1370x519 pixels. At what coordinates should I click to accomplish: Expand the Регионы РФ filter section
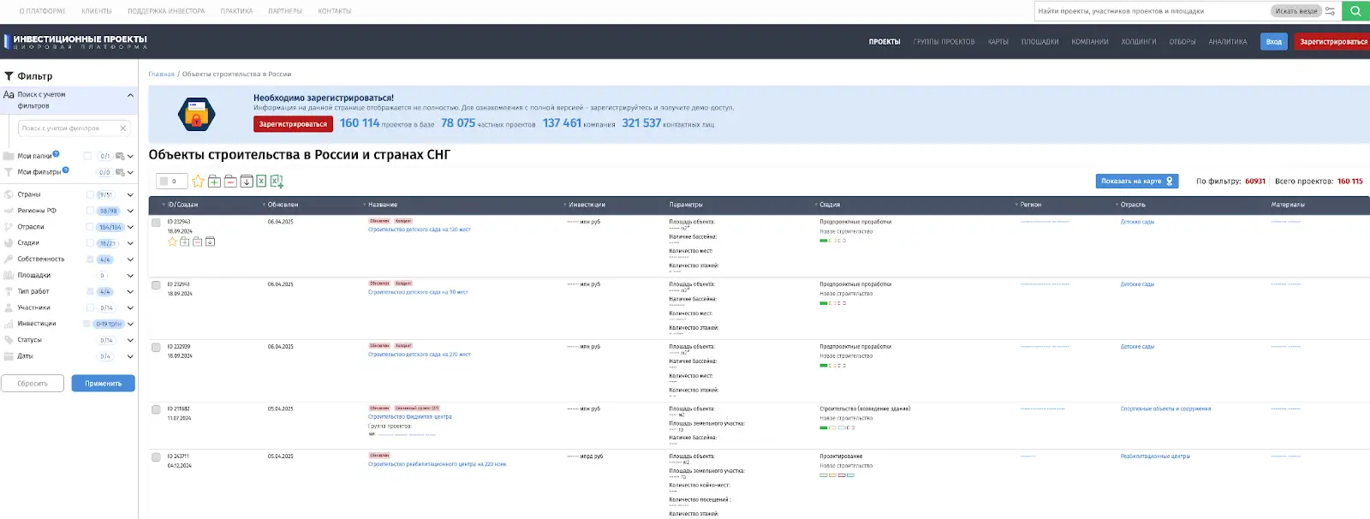click(130, 211)
